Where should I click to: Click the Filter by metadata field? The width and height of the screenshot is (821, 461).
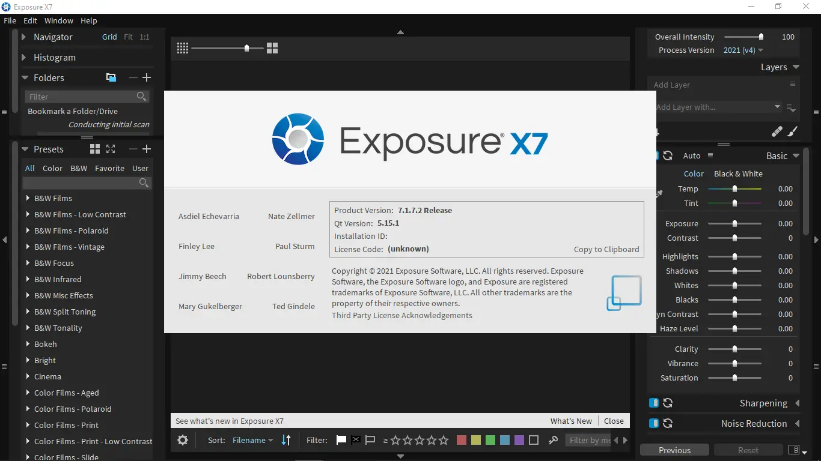point(588,440)
